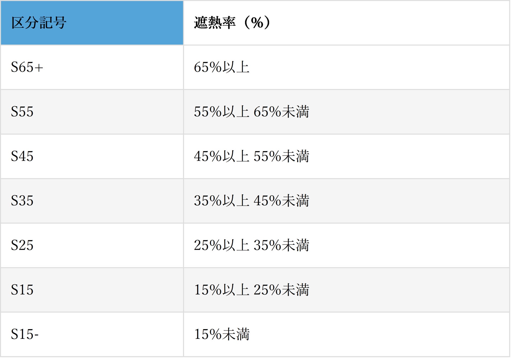Select the 15%未満 cell
511x358 pixels.
tap(347, 335)
